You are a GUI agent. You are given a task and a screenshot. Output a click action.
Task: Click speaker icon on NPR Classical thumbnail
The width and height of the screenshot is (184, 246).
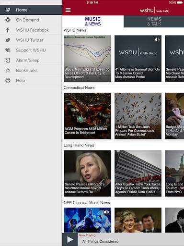coord(106,212)
